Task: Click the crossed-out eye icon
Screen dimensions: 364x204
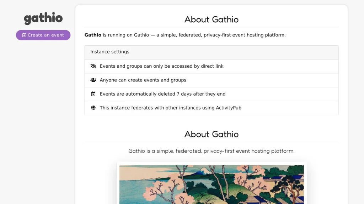Action: pos(93,66)
